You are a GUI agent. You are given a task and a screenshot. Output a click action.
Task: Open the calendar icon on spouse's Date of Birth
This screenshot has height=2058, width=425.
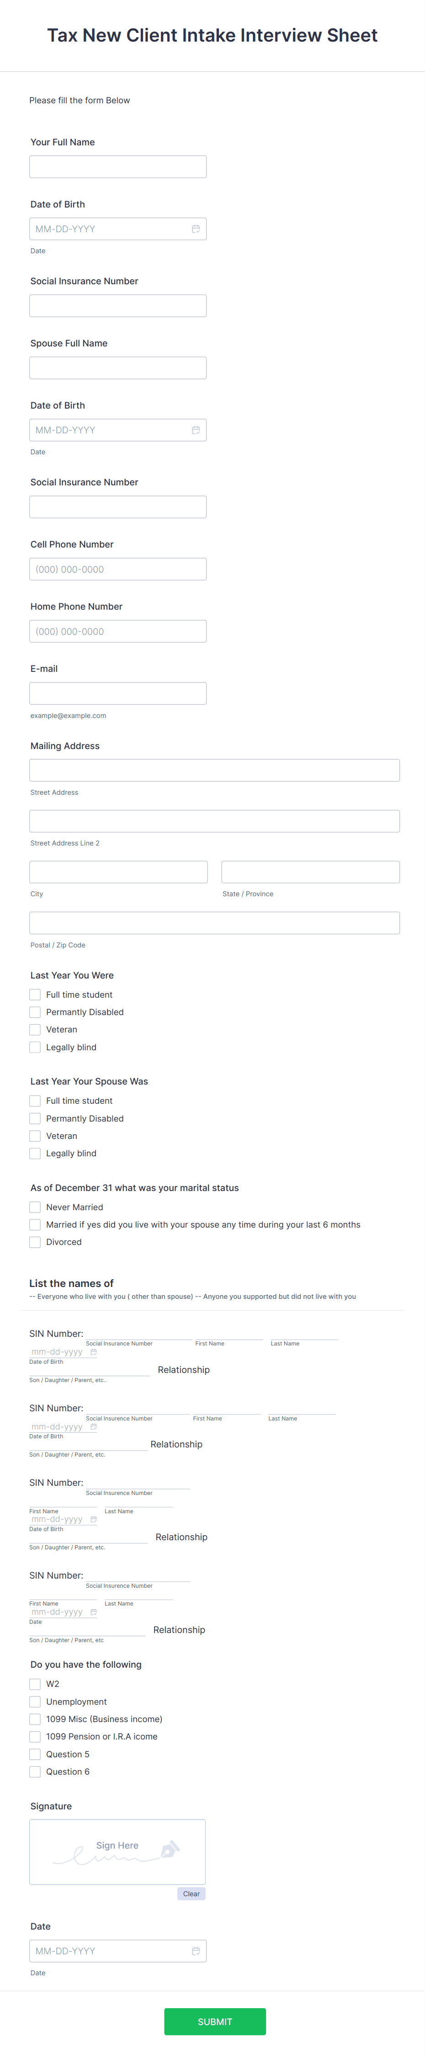(x=197, y=430)
